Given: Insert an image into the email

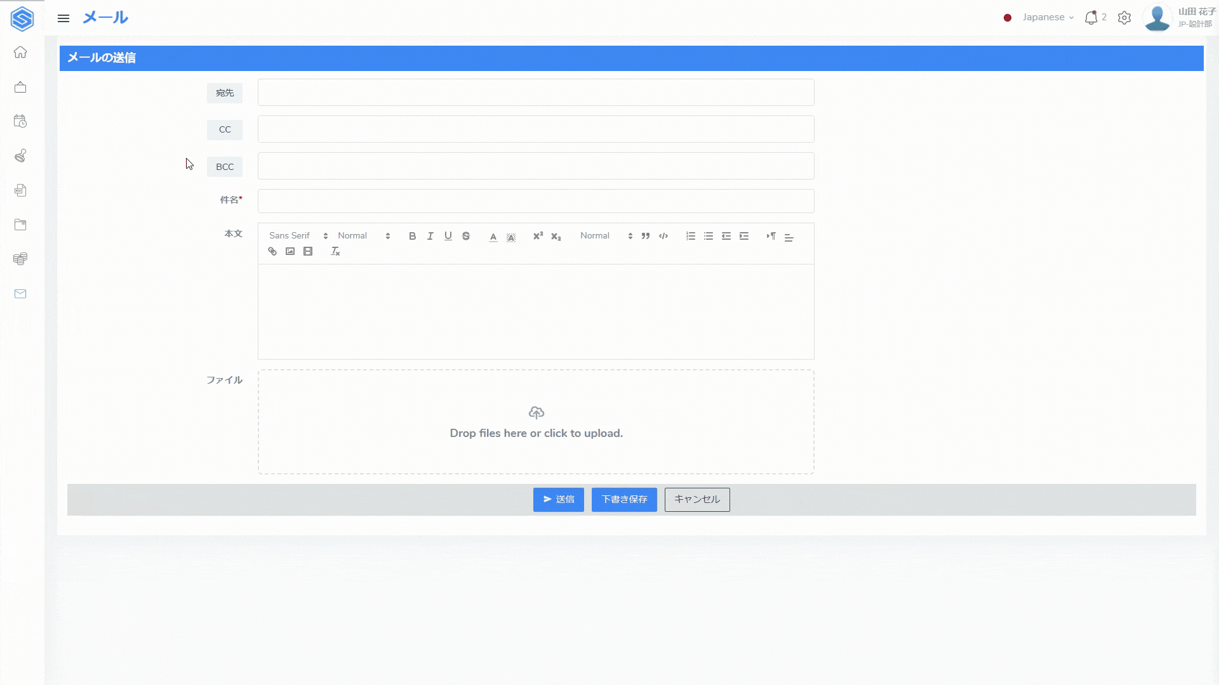Looking at the screenshot, I should tap(290, 252).
